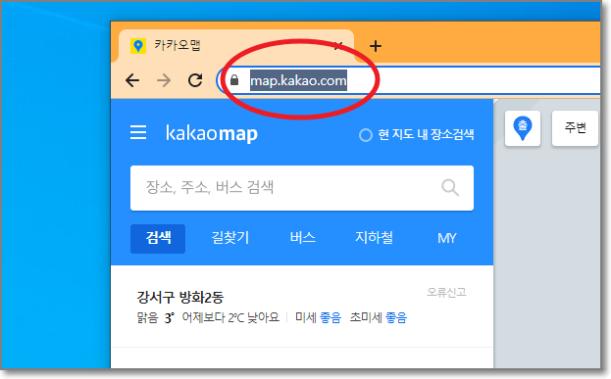The width and height of the screenshot is (611, 379).
Task: Click the browser forward arrow
Action: [x=164, y=80]
